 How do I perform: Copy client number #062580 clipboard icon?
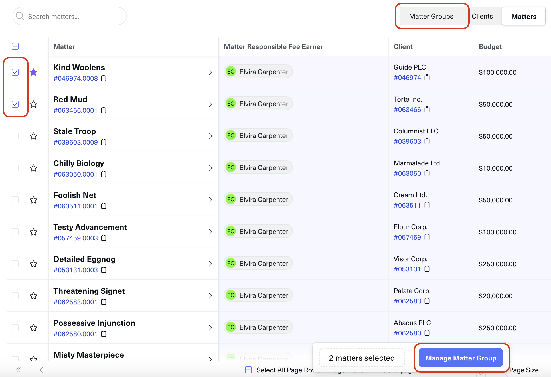coord(427,333)
